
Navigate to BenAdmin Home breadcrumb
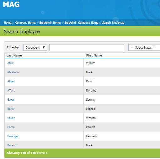pyautogui.click(x=50, y=23)
